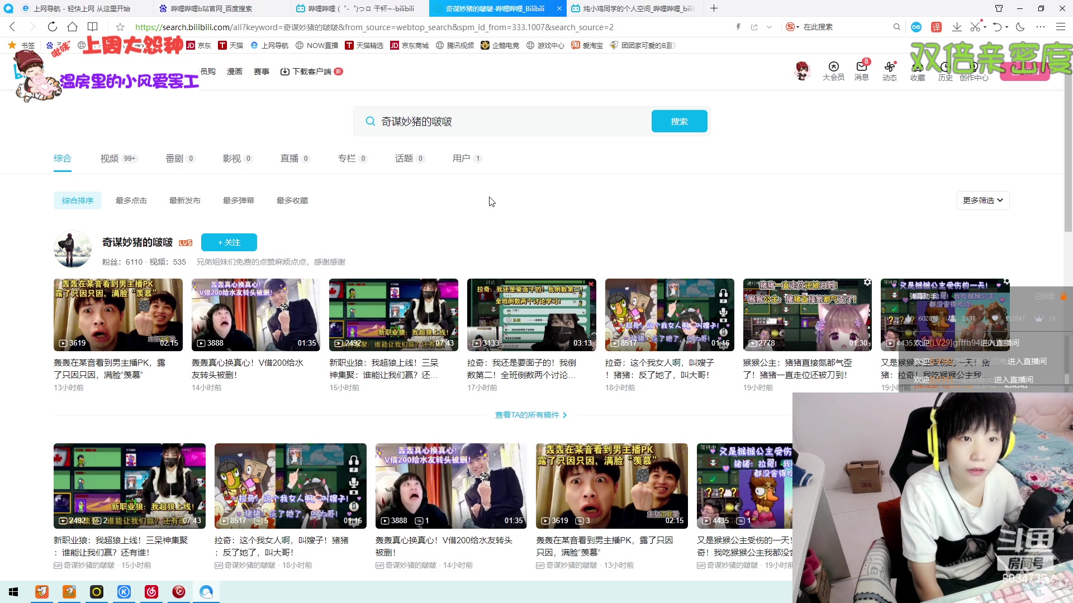Open 查看TA的所有稿件 link
The height and width of the screenshot is (603, 1073).
[x=531, y=415]
